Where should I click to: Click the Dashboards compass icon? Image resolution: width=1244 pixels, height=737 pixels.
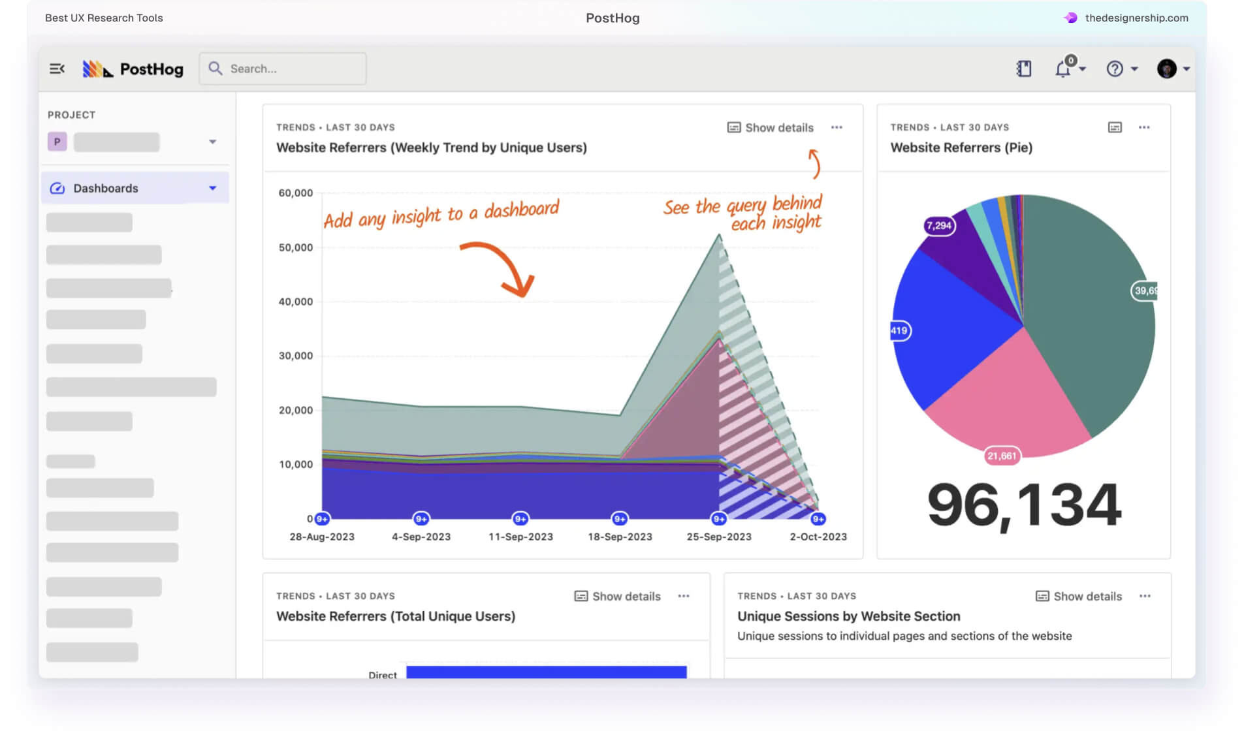pos(57,188)
